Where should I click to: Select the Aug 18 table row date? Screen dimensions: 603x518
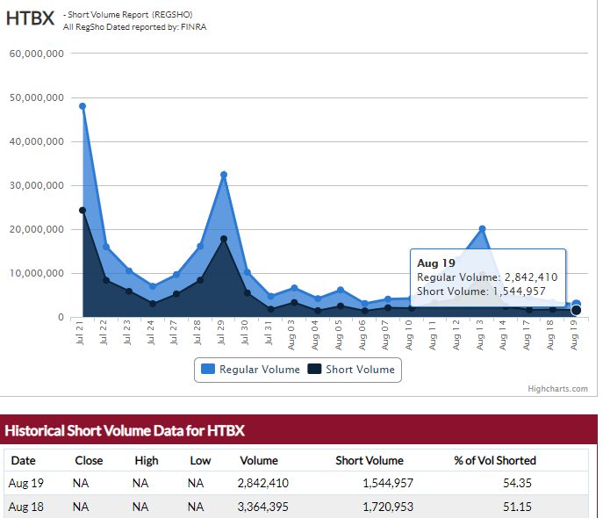(25, 507)
